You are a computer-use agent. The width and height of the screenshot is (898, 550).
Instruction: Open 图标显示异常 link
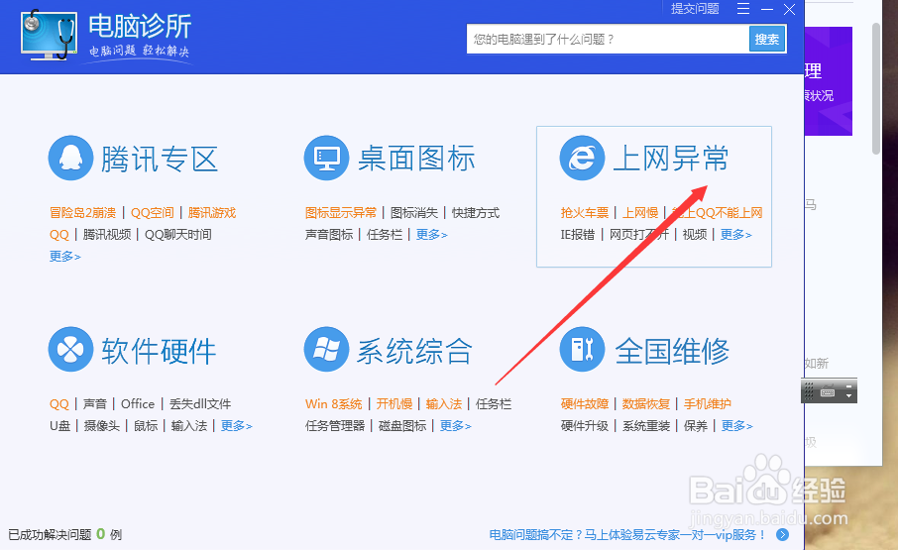tap(341, 213)
